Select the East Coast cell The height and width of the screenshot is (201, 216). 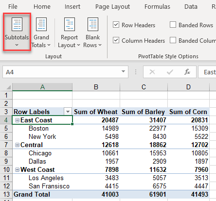pyautogui.click(x=42, y=120)
